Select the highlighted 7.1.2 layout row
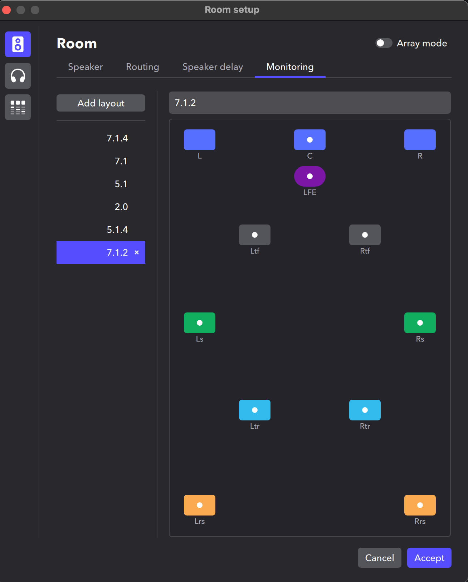The height and width of the screenshot is (582, 468). pos(101,252)
